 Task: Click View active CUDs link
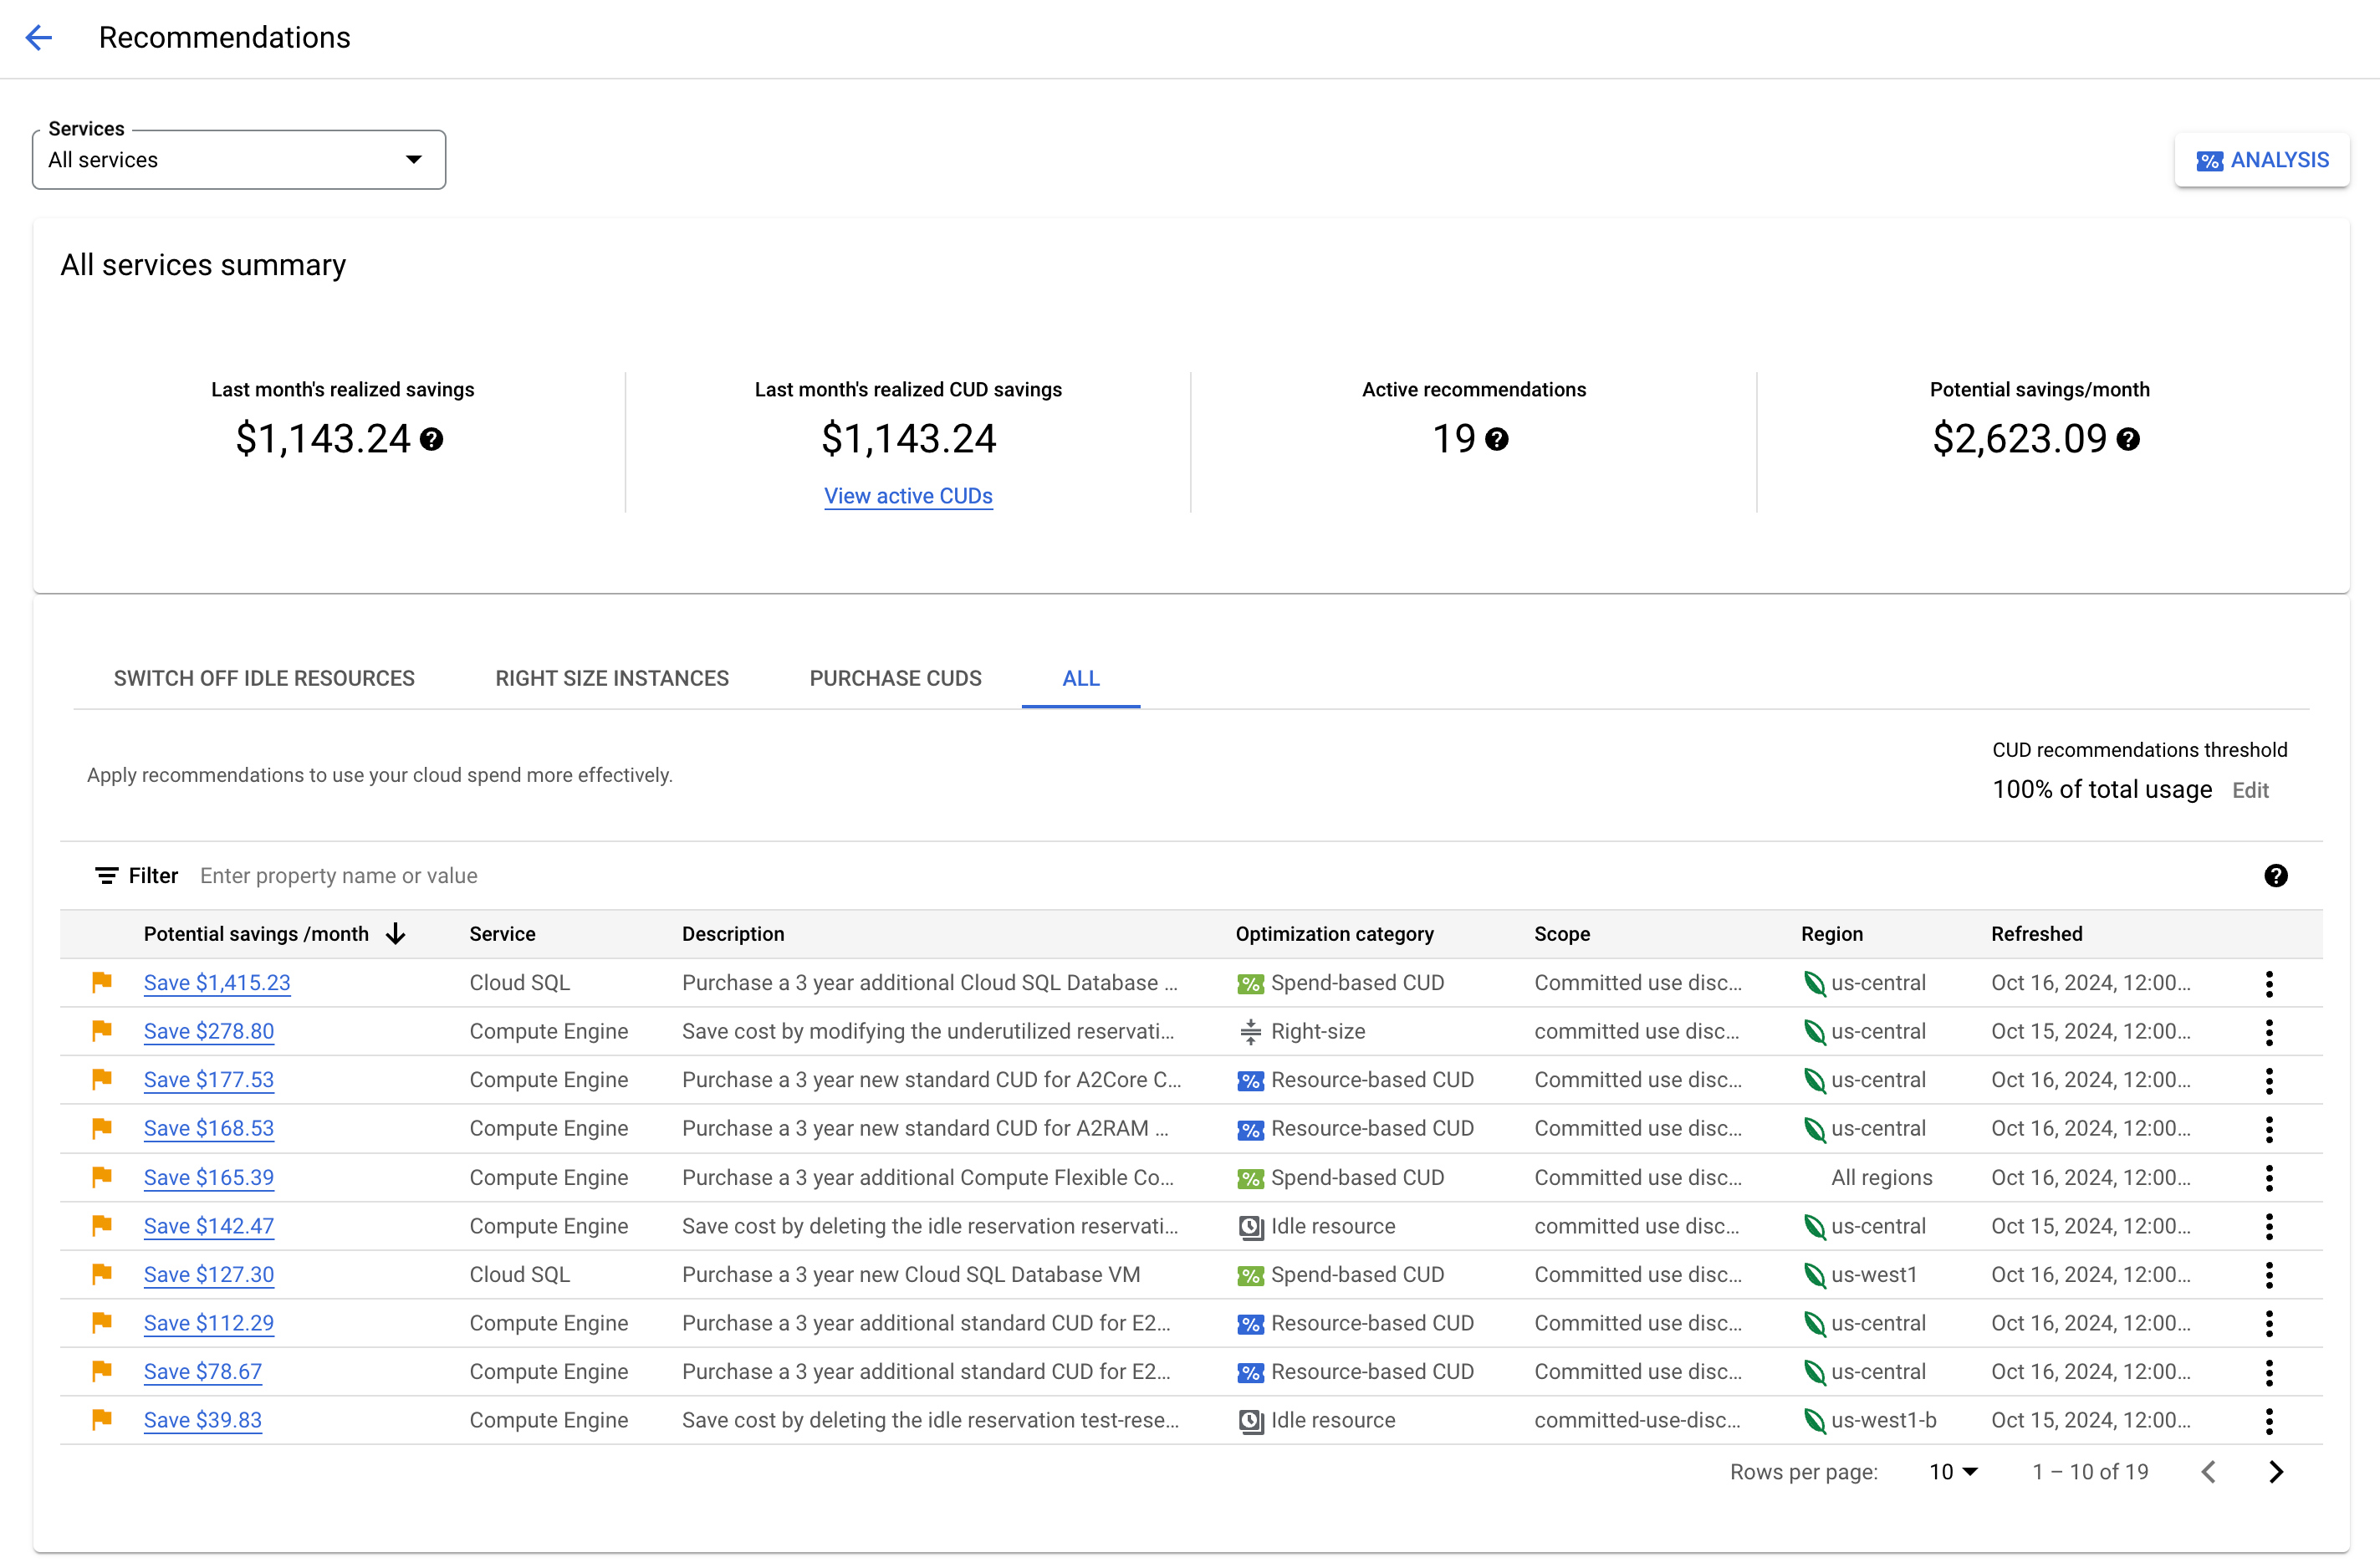click(908, 493)
